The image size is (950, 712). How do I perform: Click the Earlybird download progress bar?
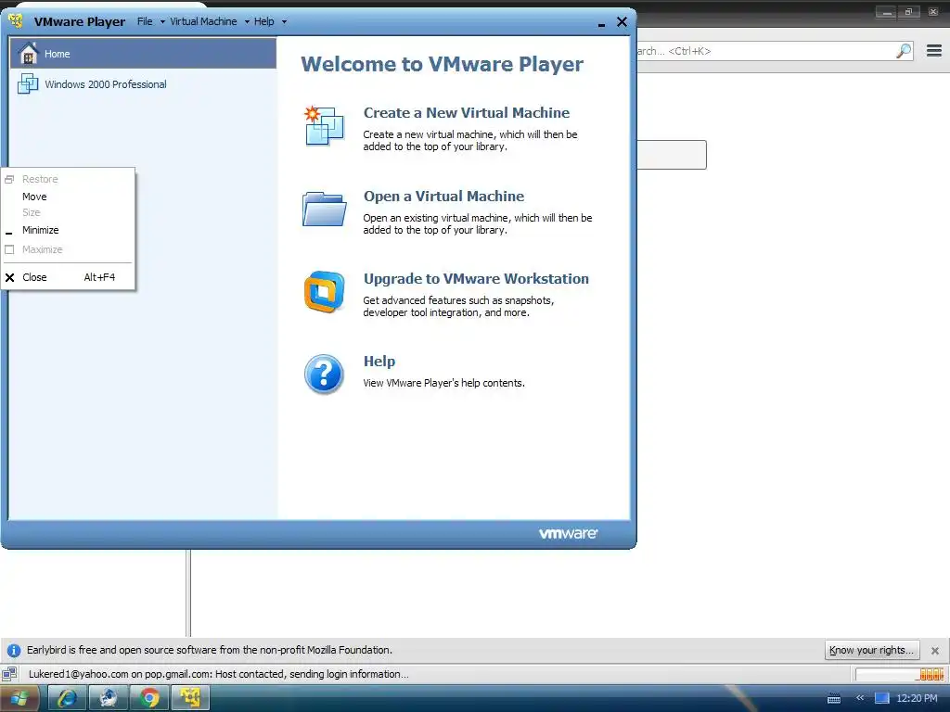click(900, 674)
